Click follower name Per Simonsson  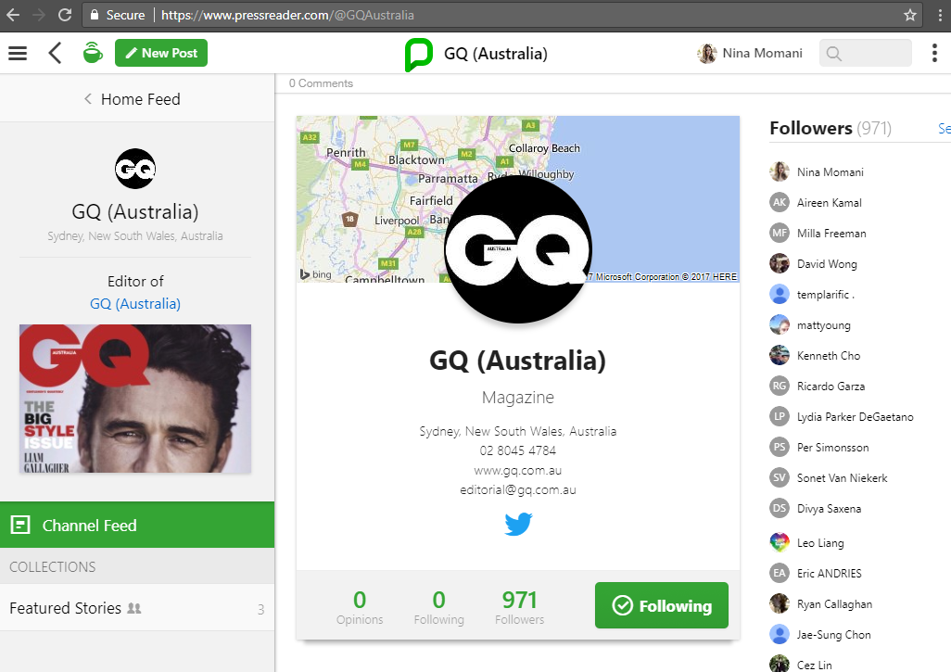(x=832, y=448)
